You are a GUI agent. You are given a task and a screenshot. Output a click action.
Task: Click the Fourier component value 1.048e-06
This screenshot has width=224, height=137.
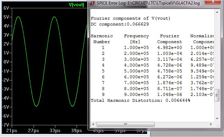point(170,95)
